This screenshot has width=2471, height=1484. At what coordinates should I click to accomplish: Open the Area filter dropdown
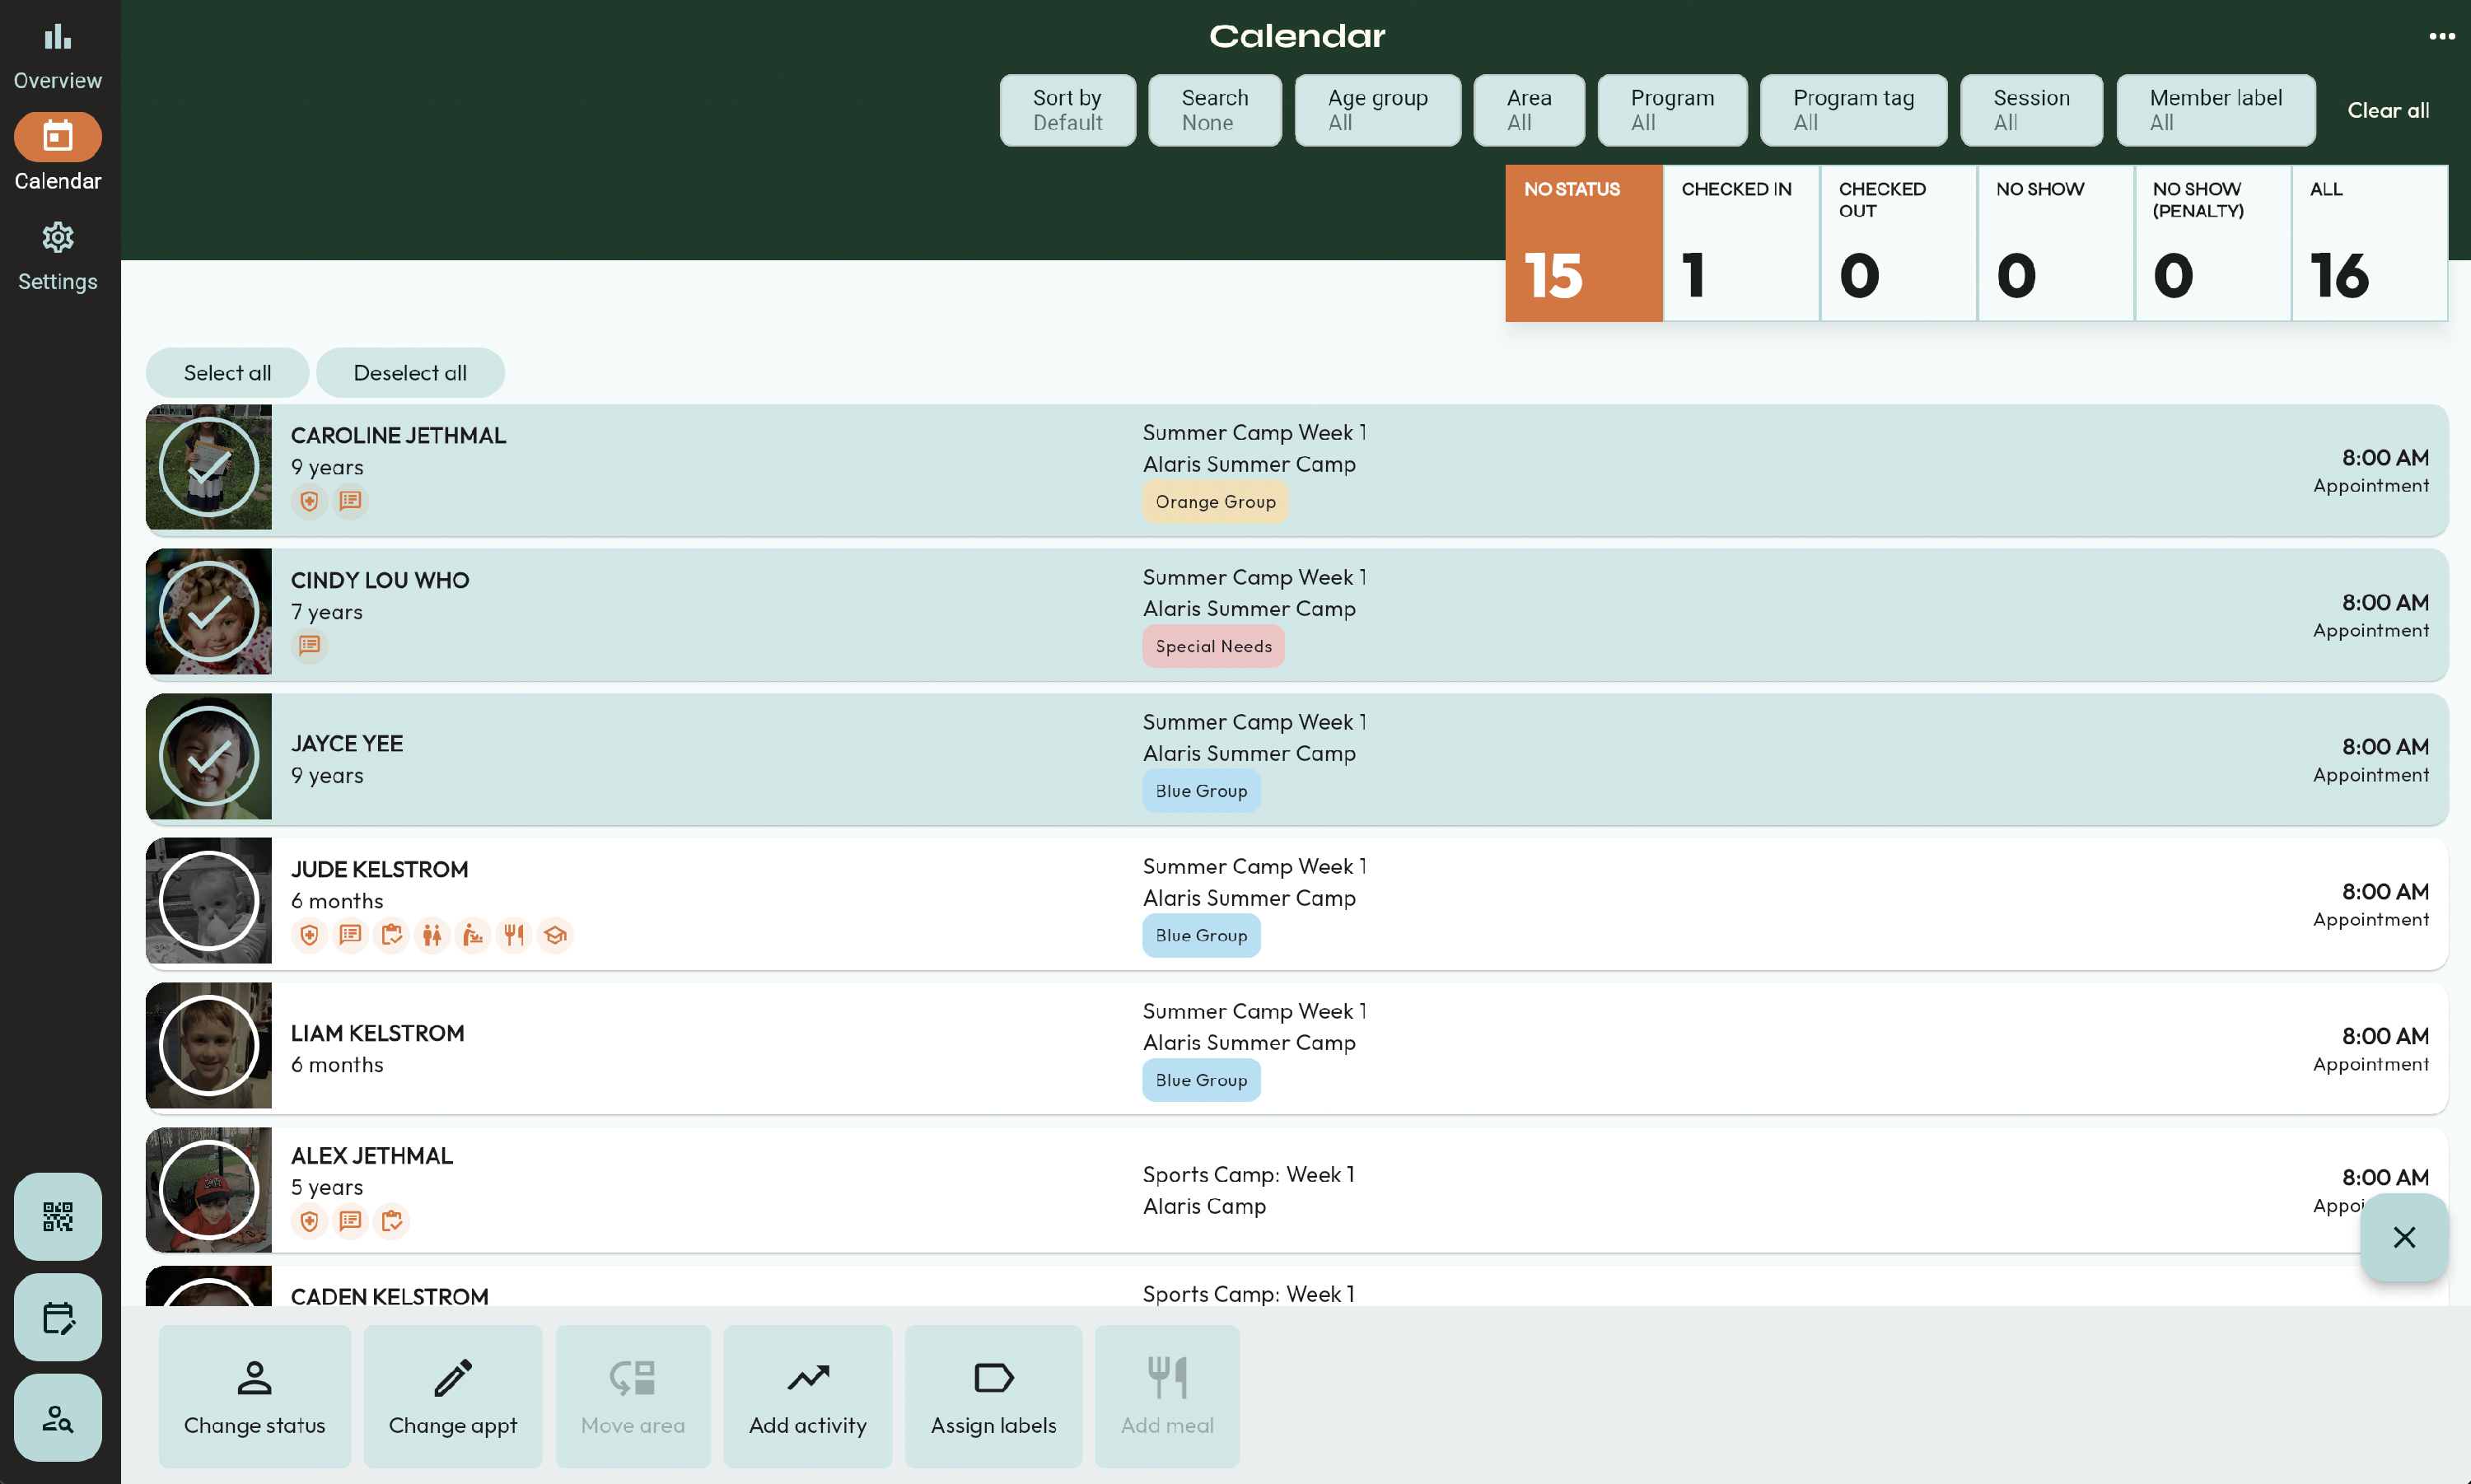(x=1529, y=110)
